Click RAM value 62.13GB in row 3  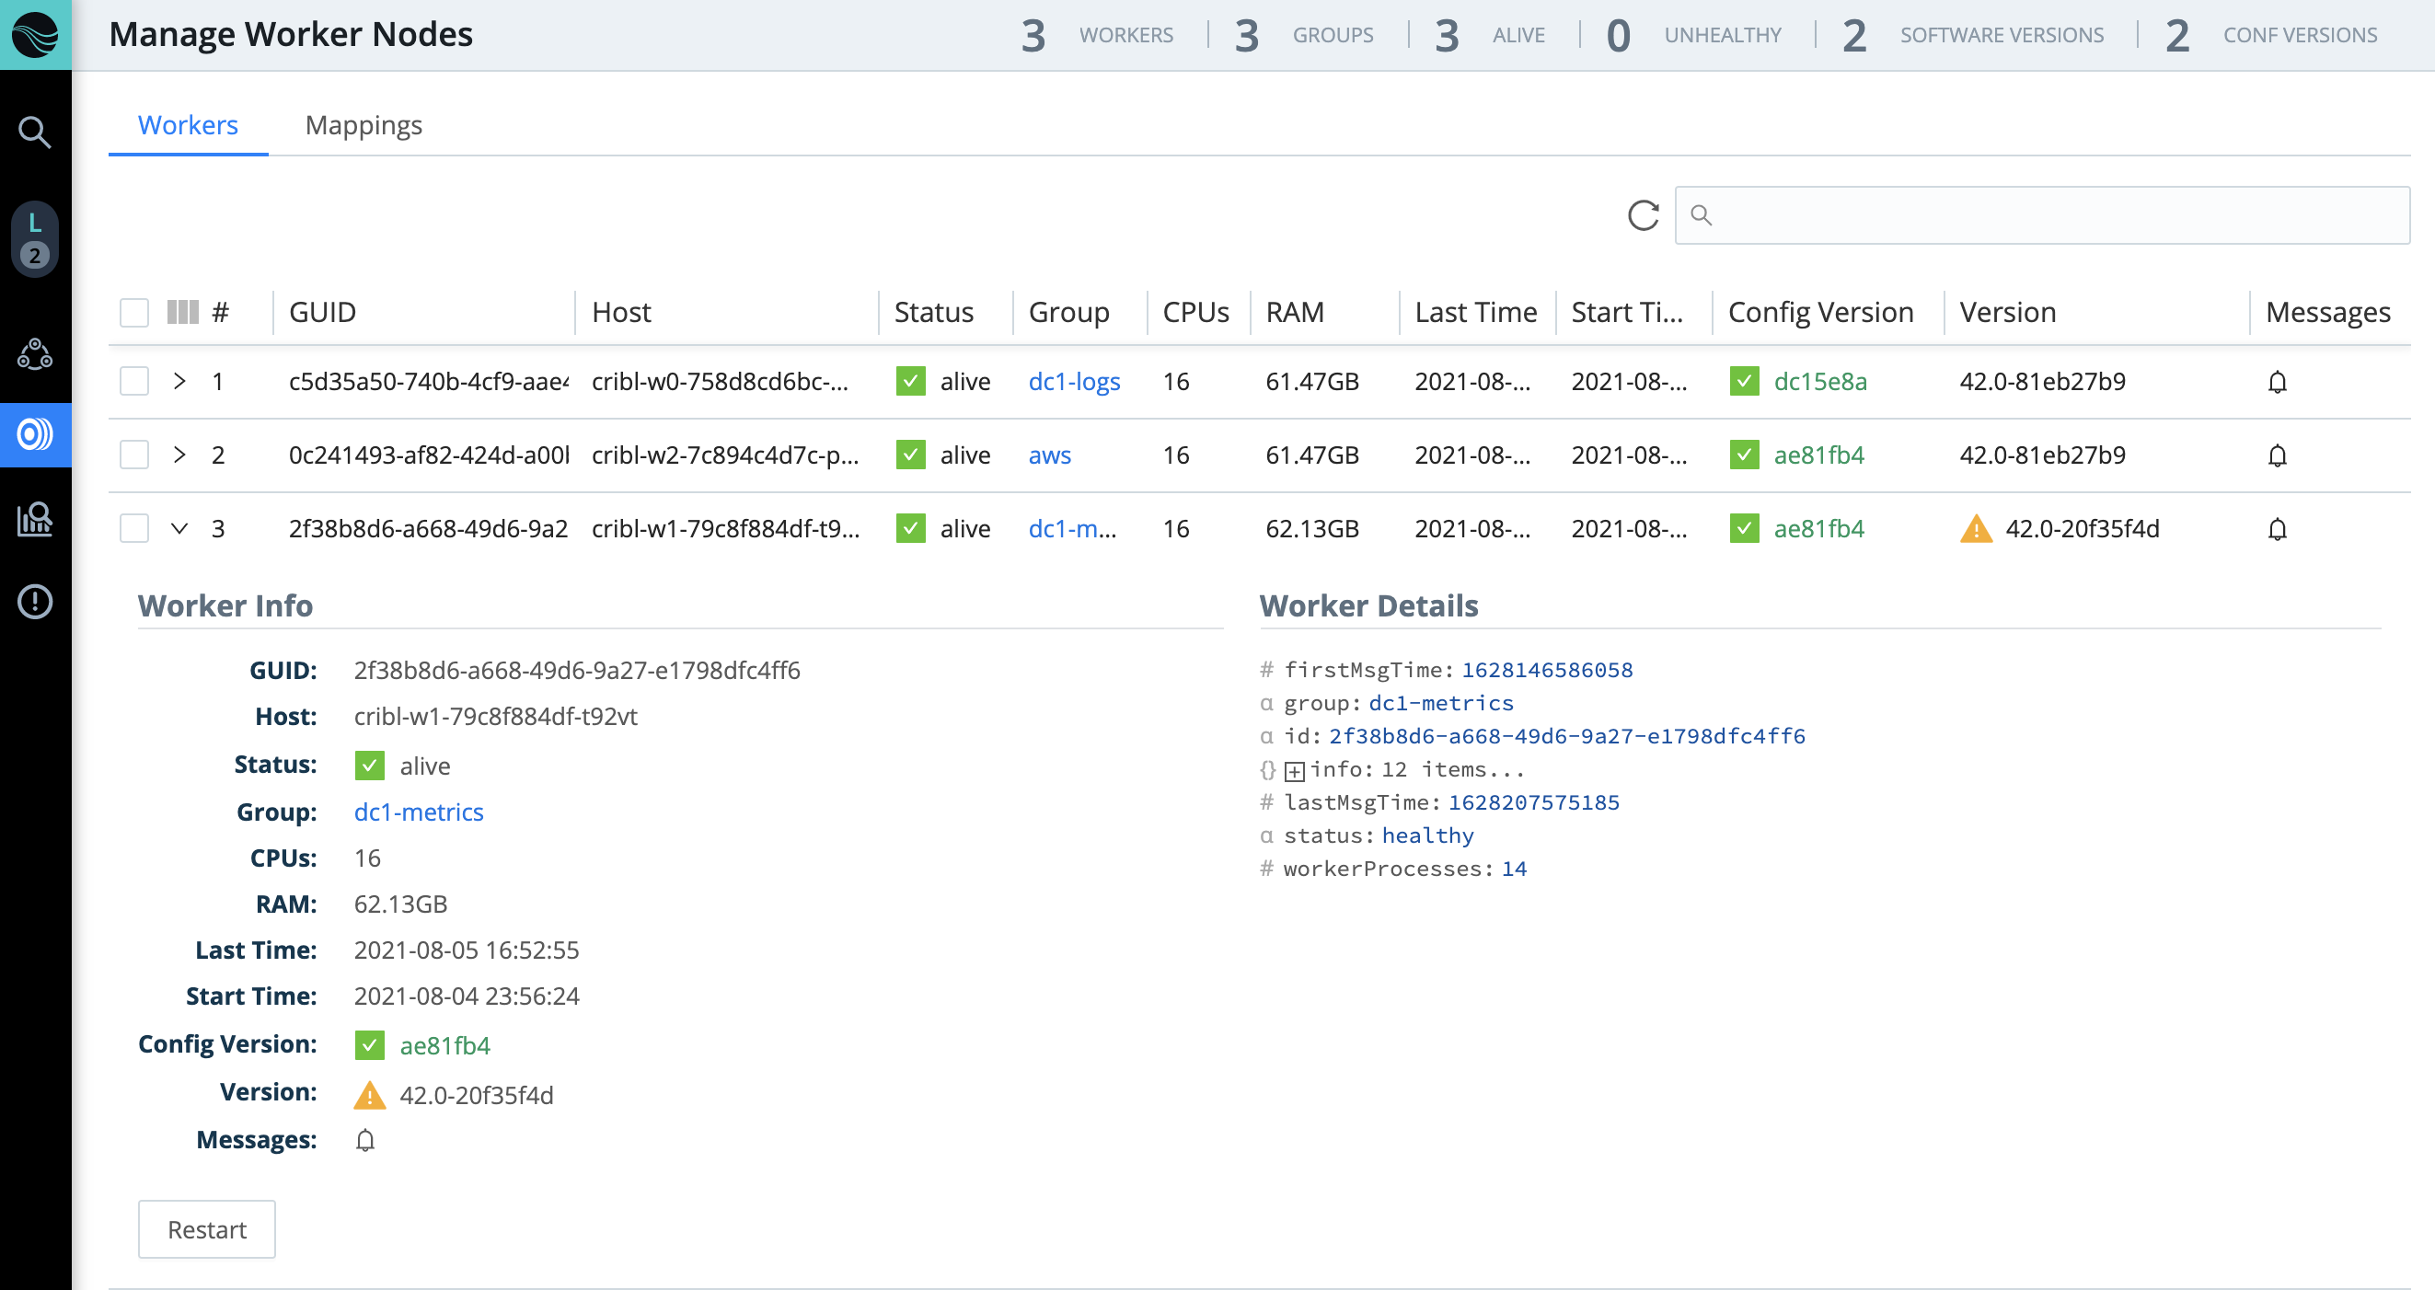click(1312, 528)
